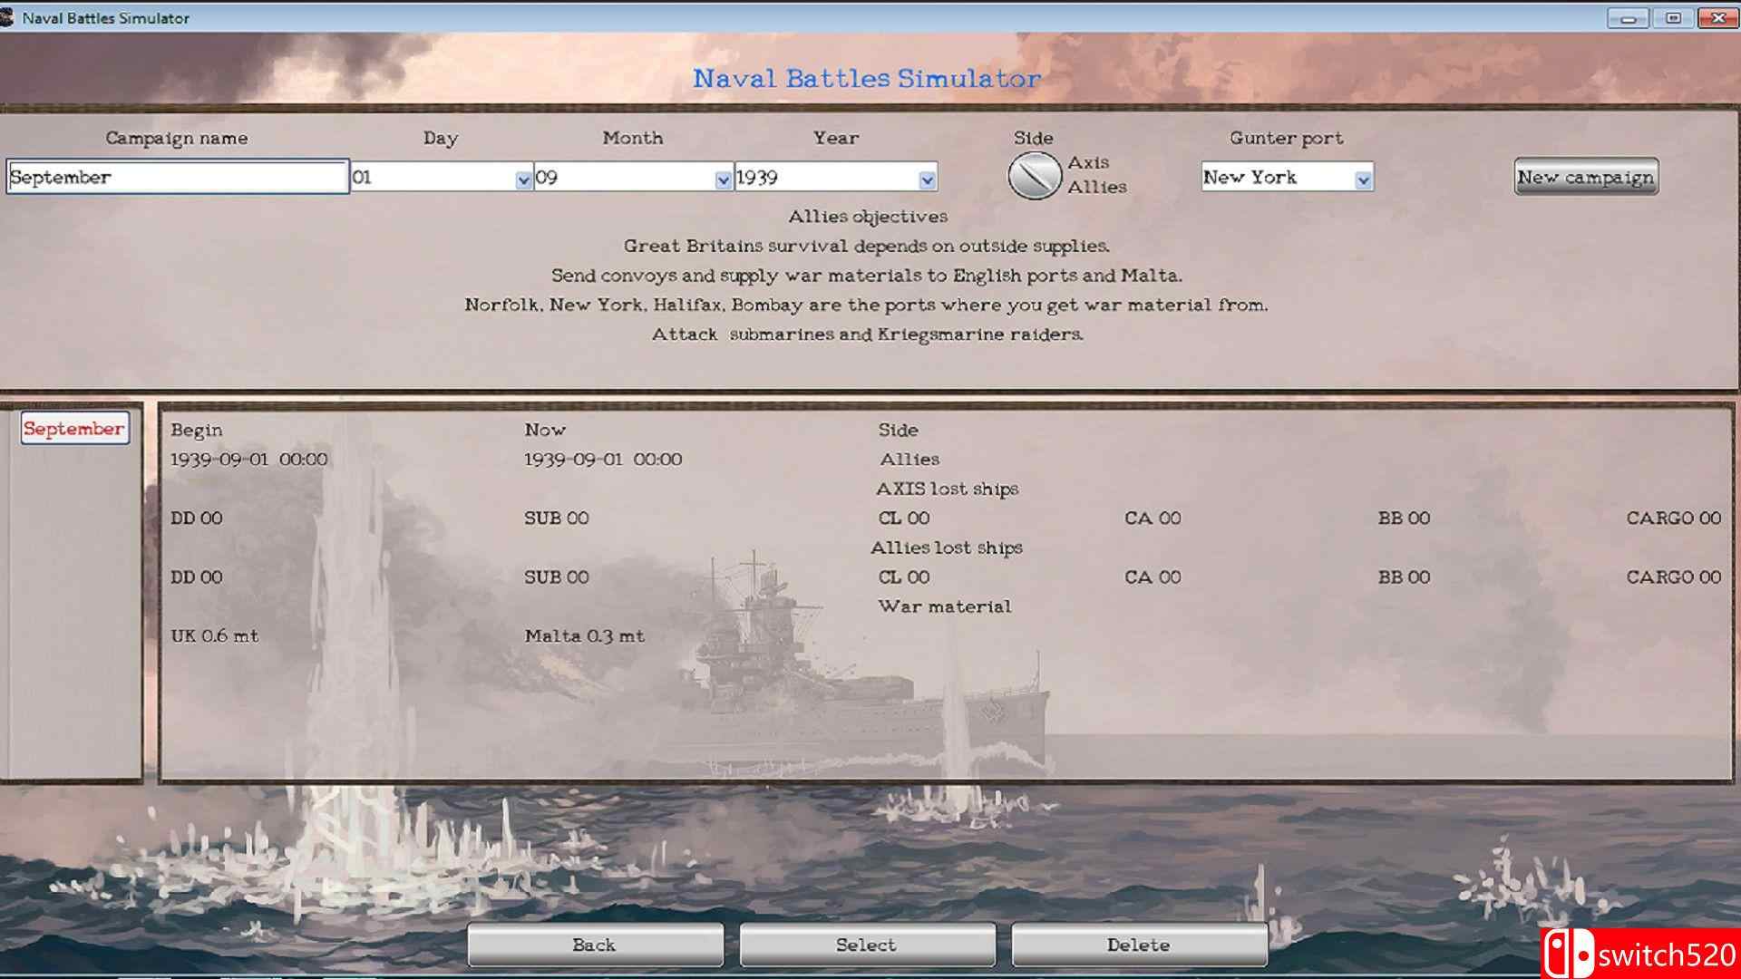
Task: Select the Axis side label
Action: coord(1088,162)
